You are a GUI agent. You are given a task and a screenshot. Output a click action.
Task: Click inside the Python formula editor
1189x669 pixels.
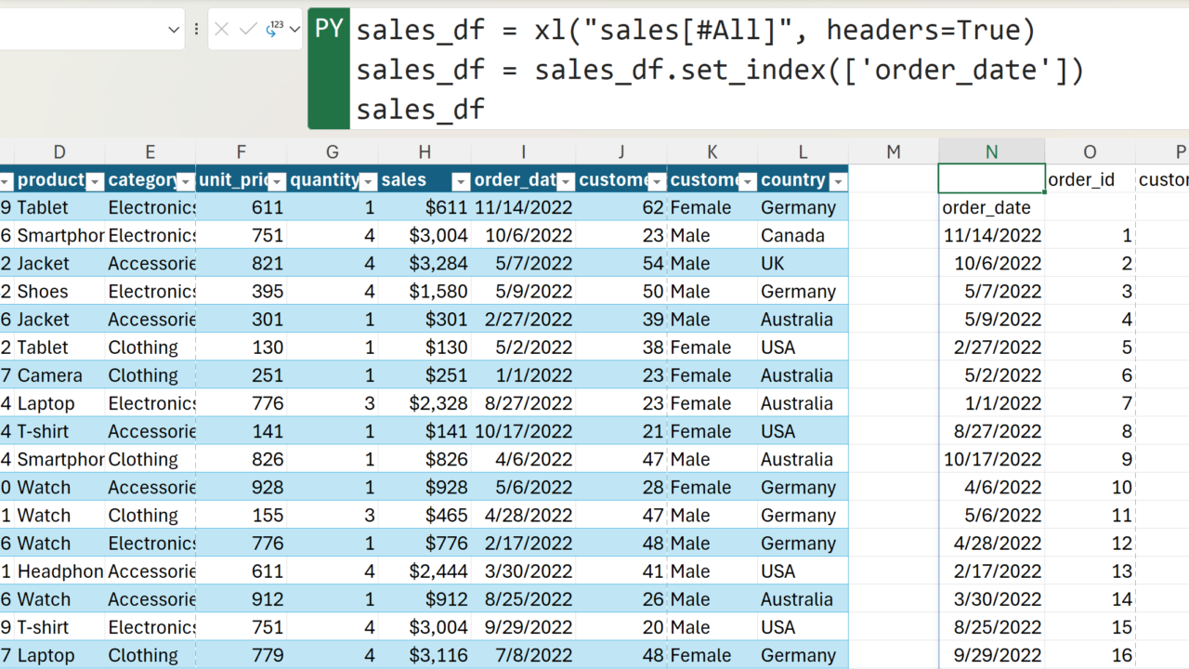click(743, 70)
